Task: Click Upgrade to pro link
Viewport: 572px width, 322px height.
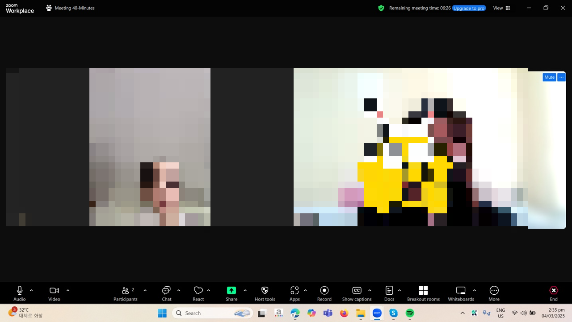Action: [469, 8]
